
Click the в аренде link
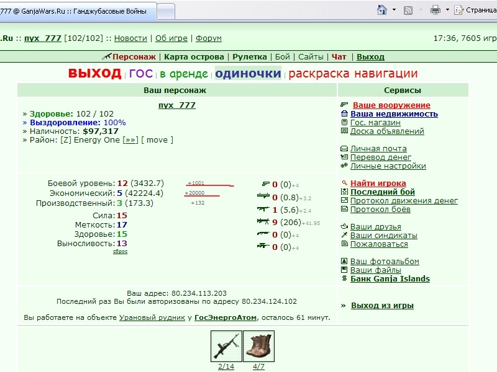point(183,74)
